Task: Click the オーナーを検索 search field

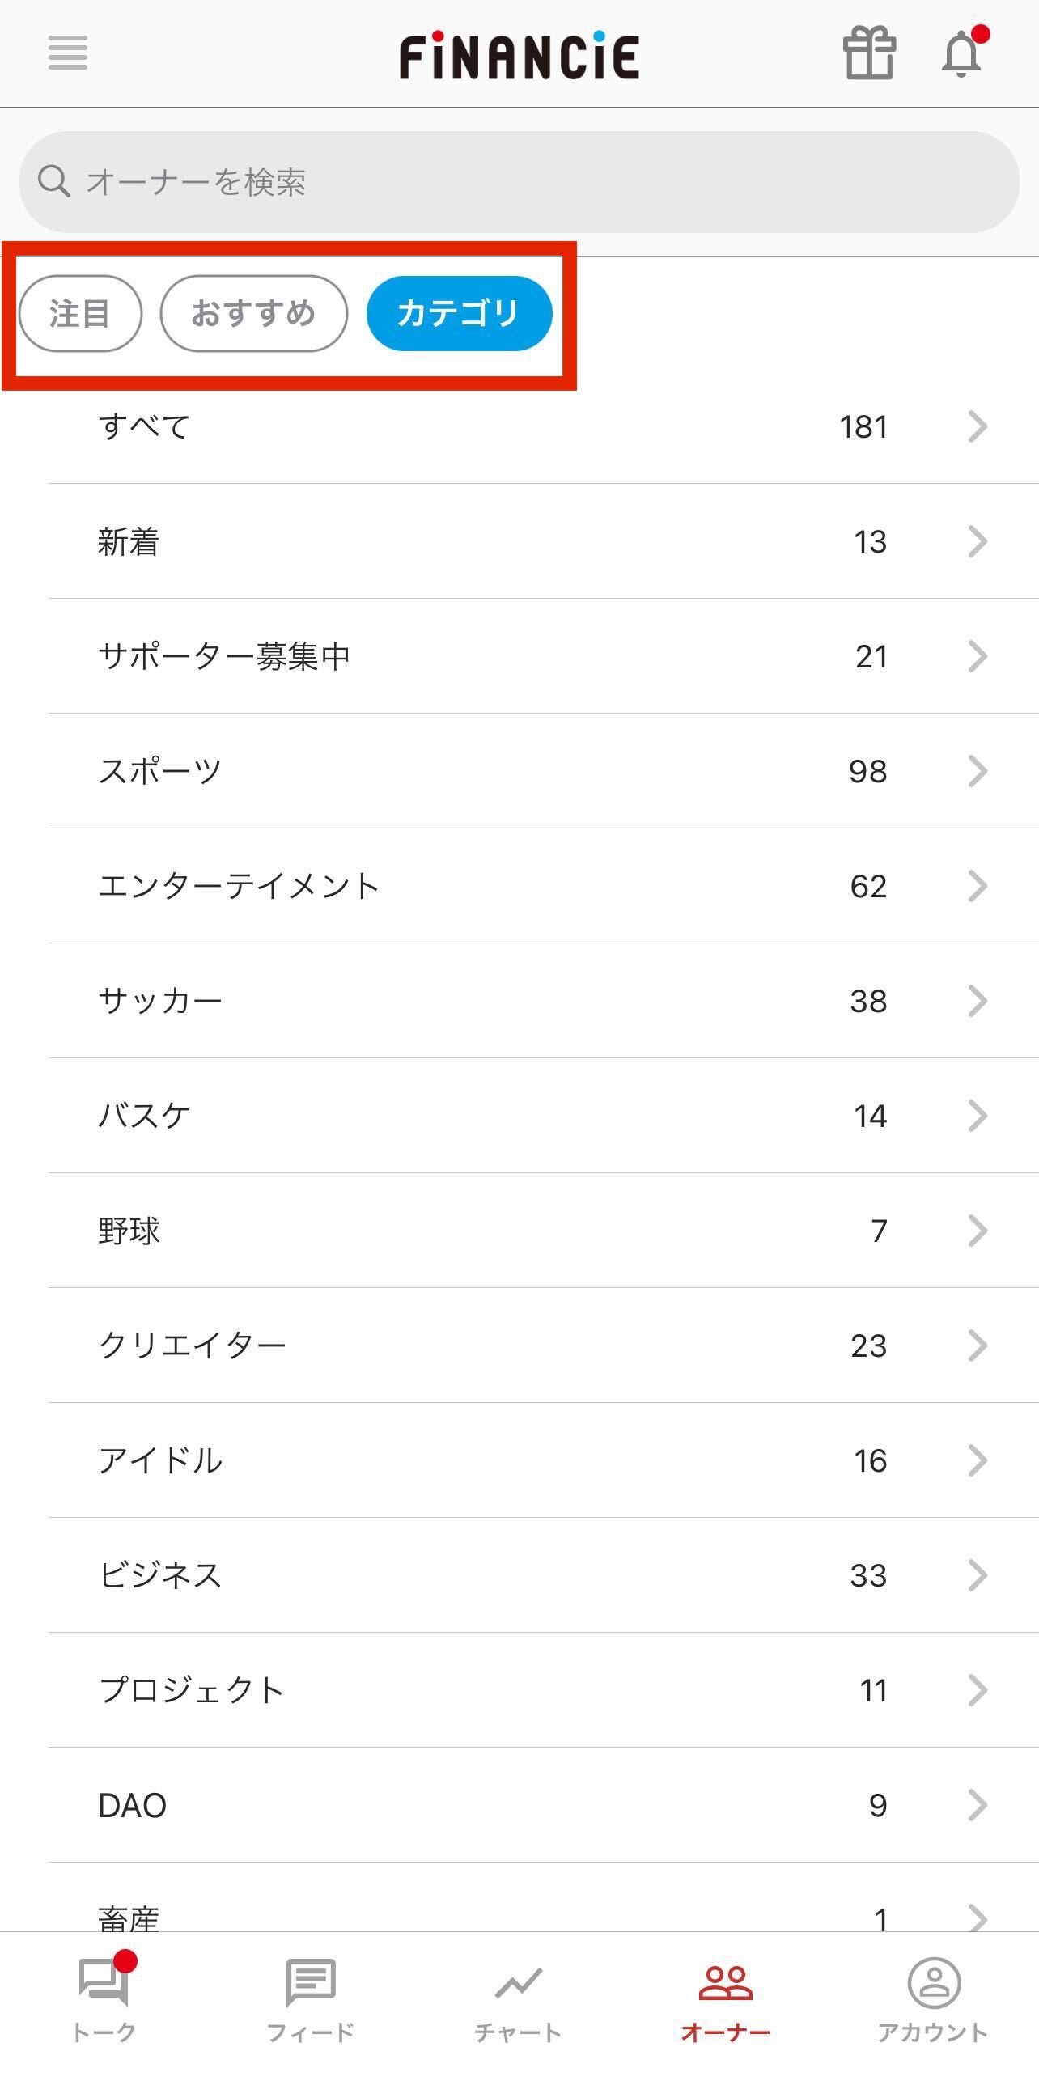Action: pos(534,182)
